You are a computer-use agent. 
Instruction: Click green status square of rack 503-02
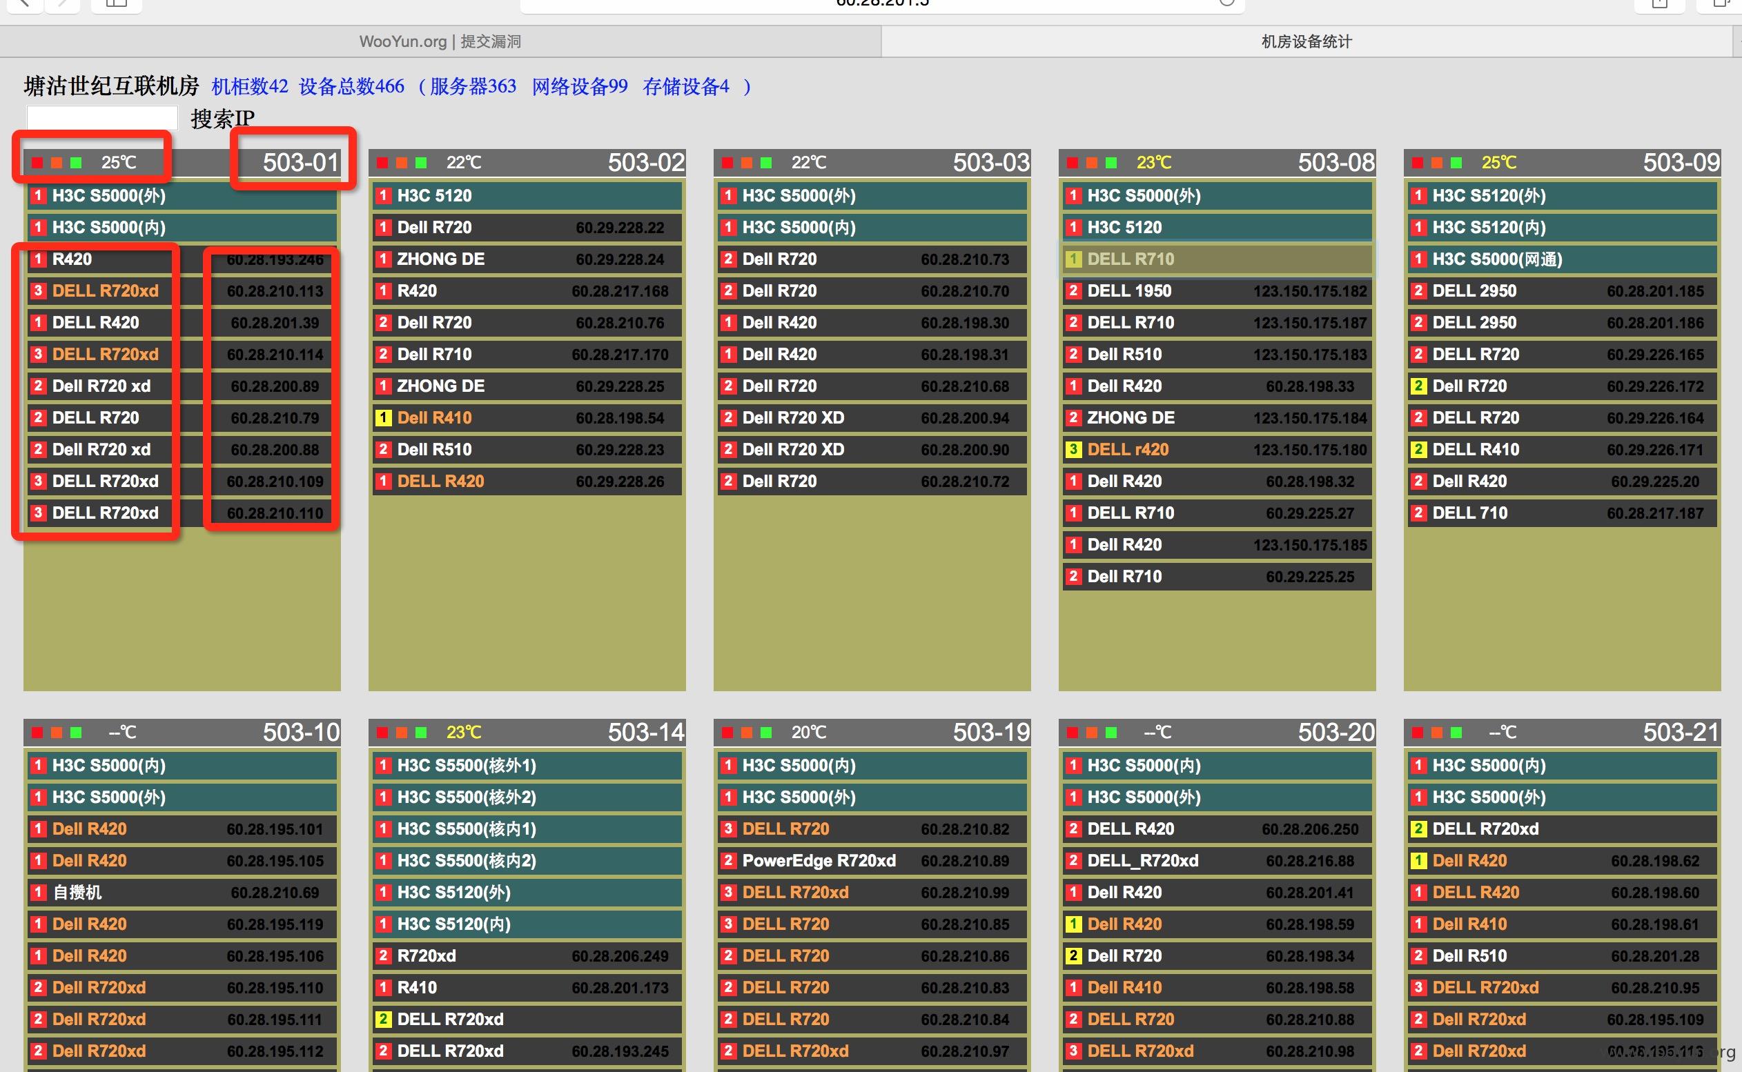point(421,163)
